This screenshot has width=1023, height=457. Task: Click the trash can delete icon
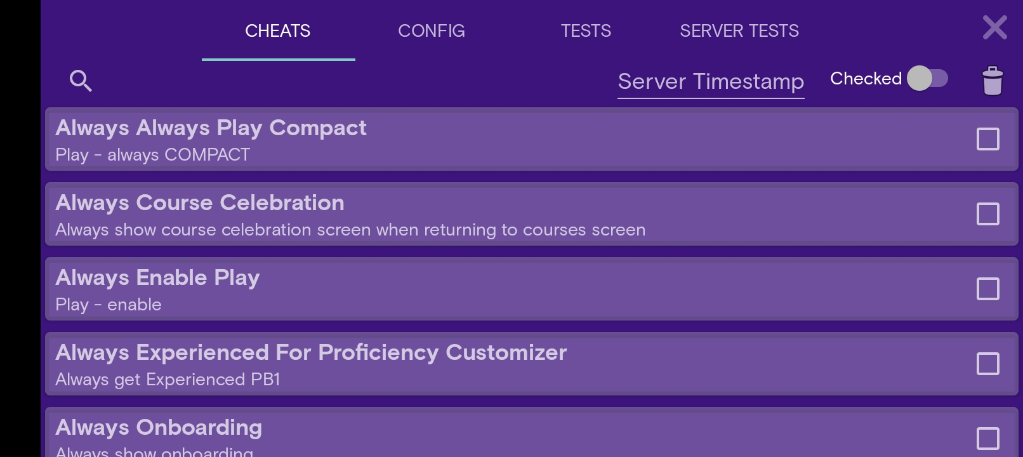pyautogui.click(x=993, y=81)
